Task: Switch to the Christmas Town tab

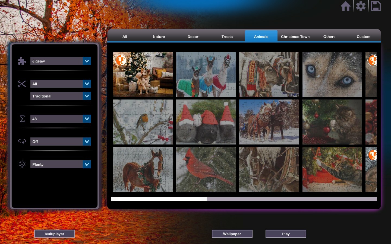Action: [295, 36]
